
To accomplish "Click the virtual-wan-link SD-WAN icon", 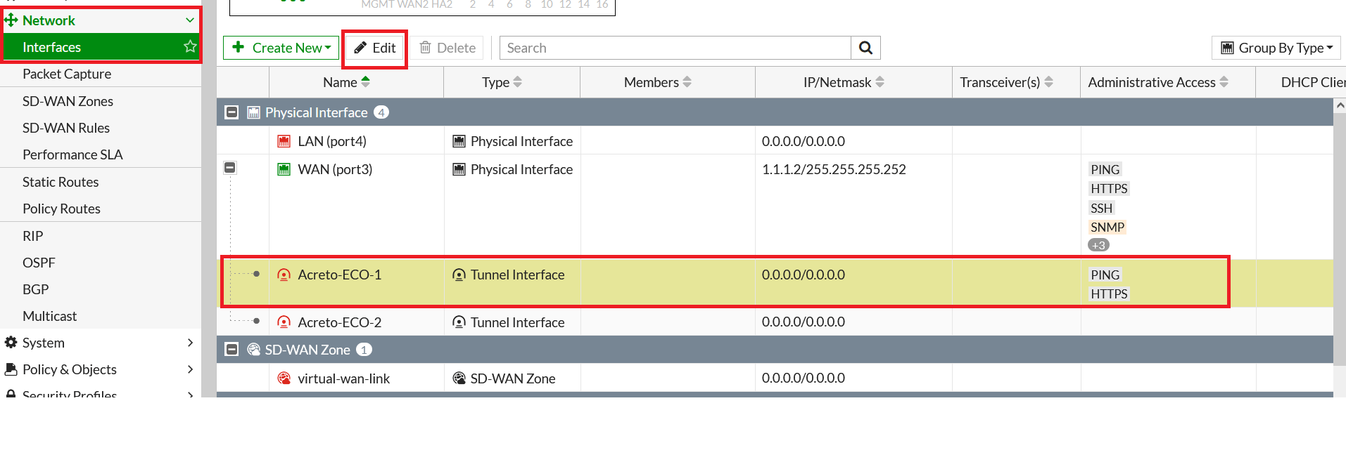I will pyautogui.click(x=284, y=378).
